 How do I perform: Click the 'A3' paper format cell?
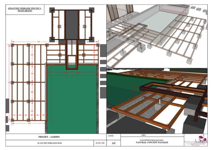pos(114,143)
